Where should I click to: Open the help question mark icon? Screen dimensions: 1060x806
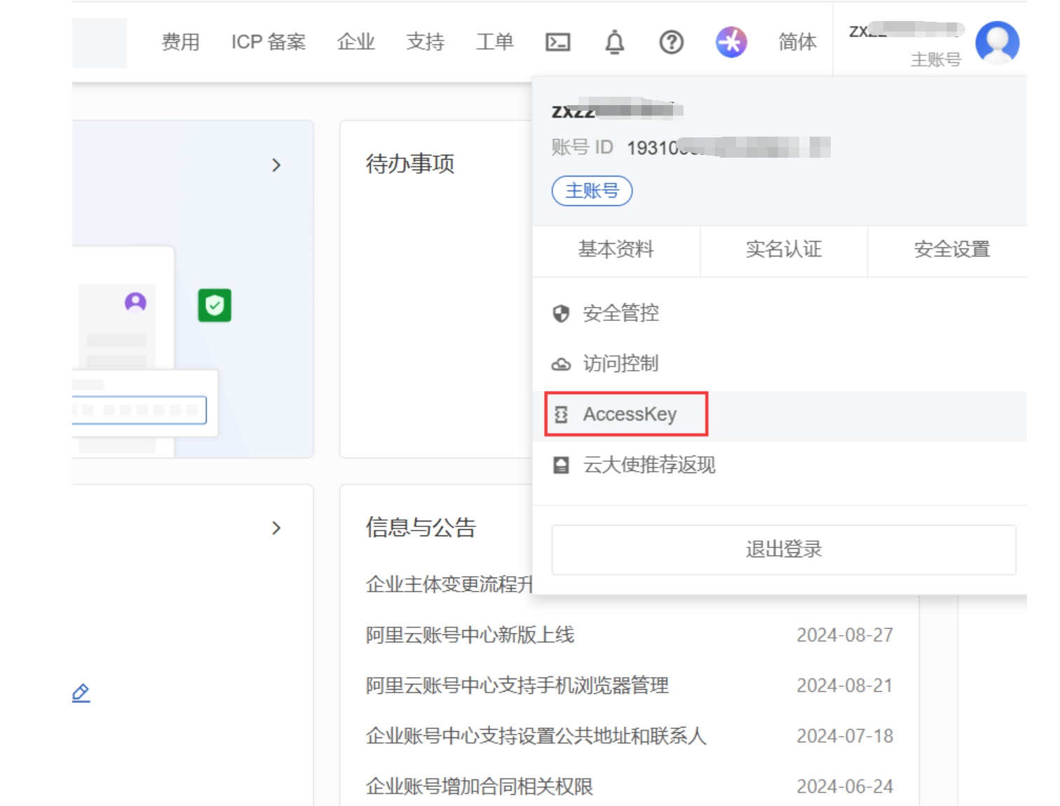671,42
